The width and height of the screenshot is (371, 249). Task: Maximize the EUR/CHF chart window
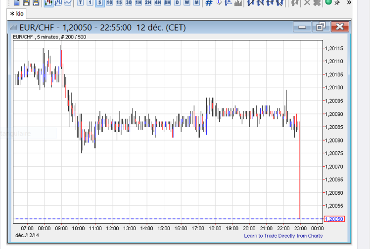(320, 27)
